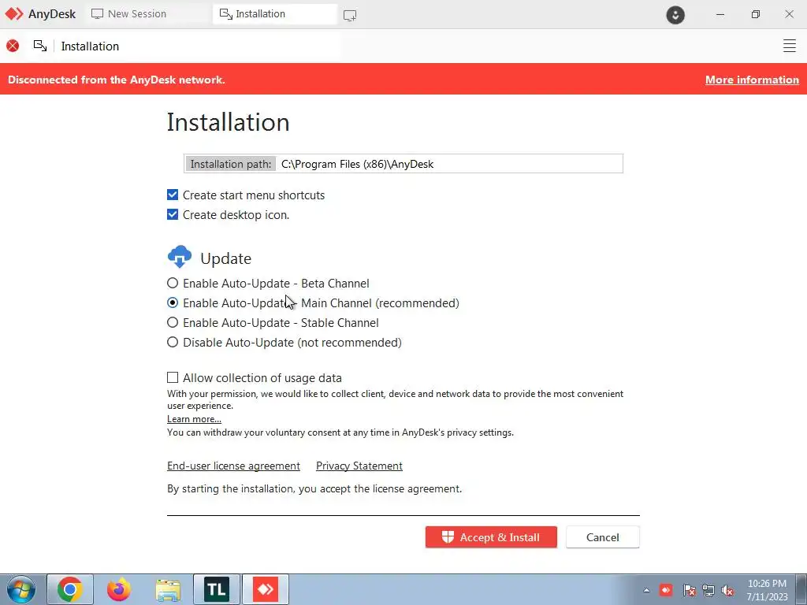Open the End-user license agreement link
807x605 pixels.
tap(233, 466)
